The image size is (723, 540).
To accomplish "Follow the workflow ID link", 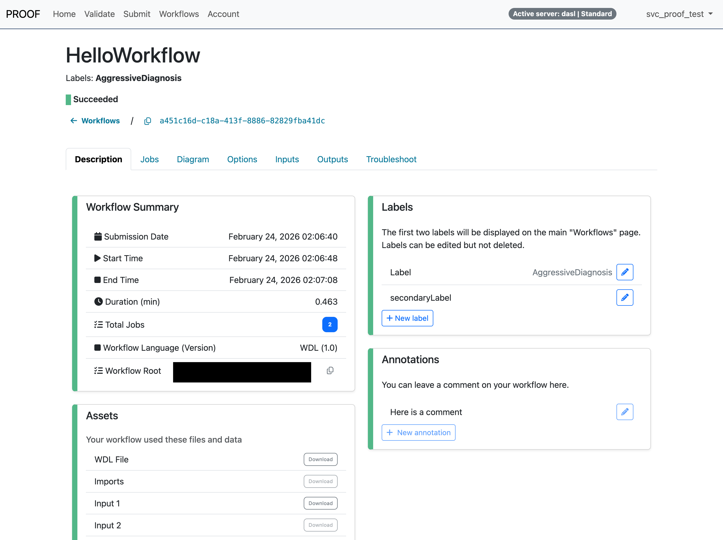I will [x=242, y=120].
